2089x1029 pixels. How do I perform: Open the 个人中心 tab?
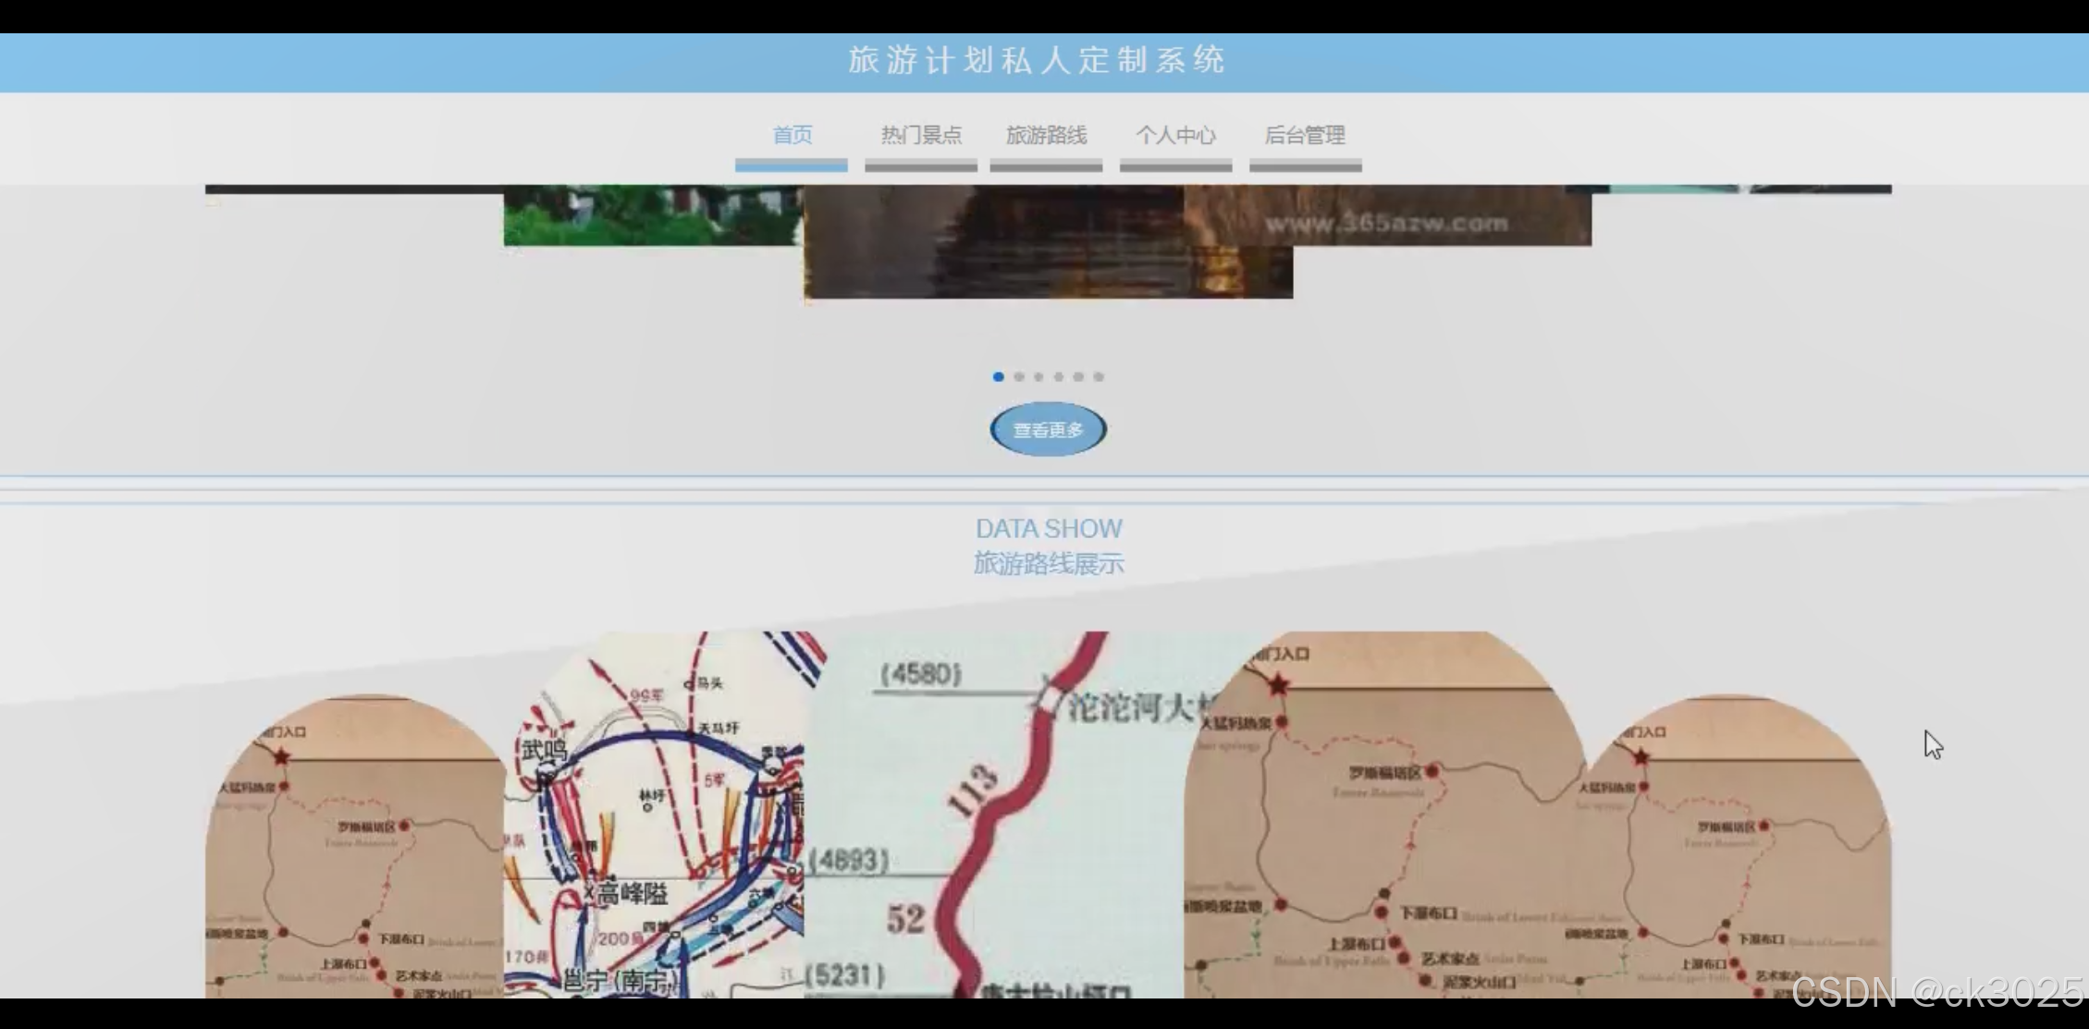point(1175,136)
